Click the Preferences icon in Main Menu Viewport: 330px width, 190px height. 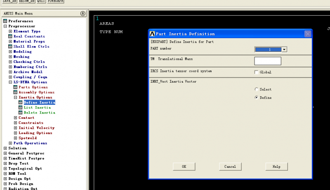point(5,21)
